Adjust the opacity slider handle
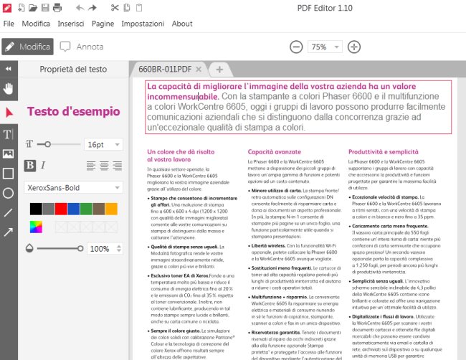This screenshot has width=466, height=360. (80, 249)
